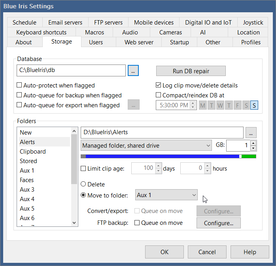Open the Managed folder, shared drive dropdown

pos(146,146)
